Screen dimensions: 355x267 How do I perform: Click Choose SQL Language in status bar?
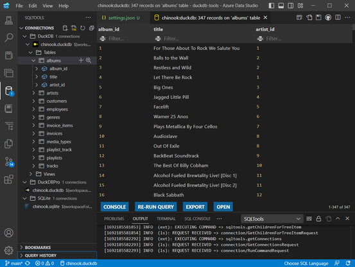click(306, 263)
